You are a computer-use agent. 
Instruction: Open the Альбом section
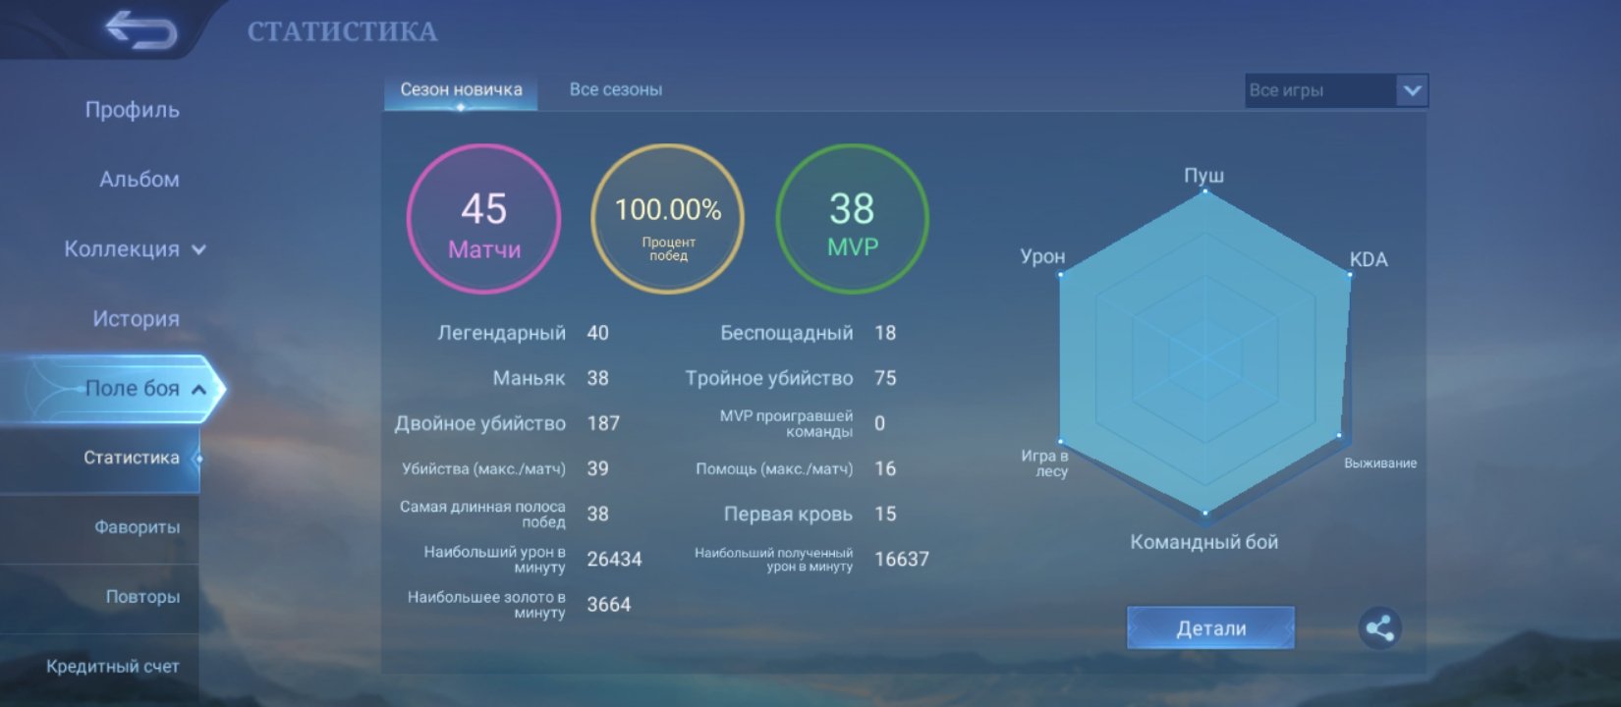(140, 180)
